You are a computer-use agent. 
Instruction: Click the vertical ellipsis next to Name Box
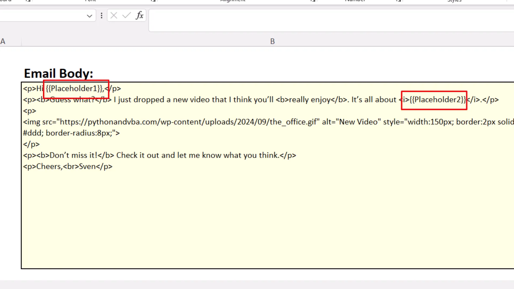tap(101, 16)
